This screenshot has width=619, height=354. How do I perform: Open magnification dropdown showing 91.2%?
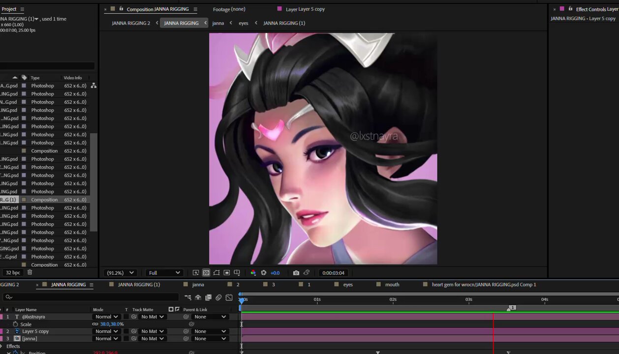coord(120,273)
